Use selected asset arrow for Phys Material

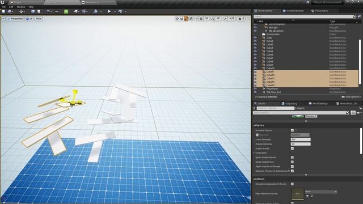click(x=307, y=196)
